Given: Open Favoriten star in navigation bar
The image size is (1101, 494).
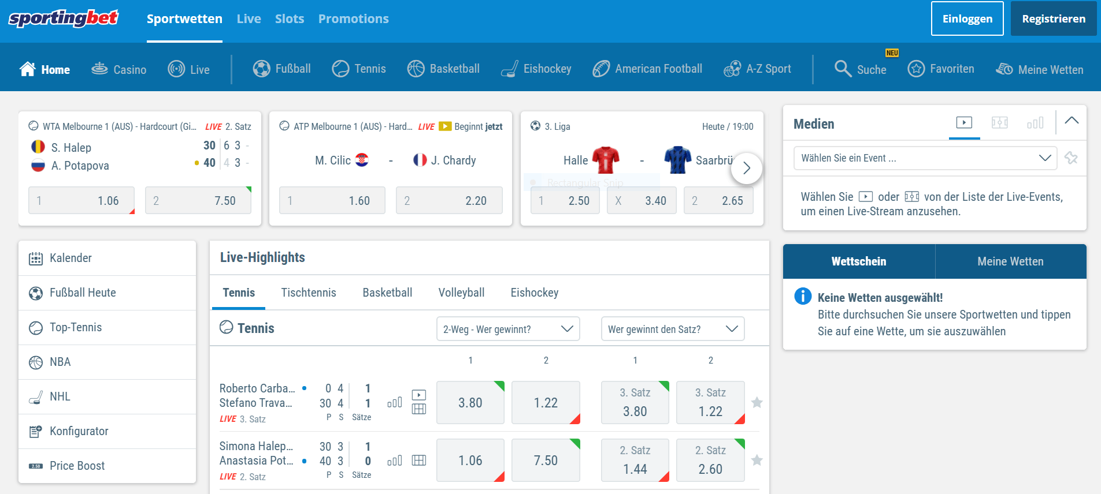Looking at the screenshot, I should pos(916,69).
